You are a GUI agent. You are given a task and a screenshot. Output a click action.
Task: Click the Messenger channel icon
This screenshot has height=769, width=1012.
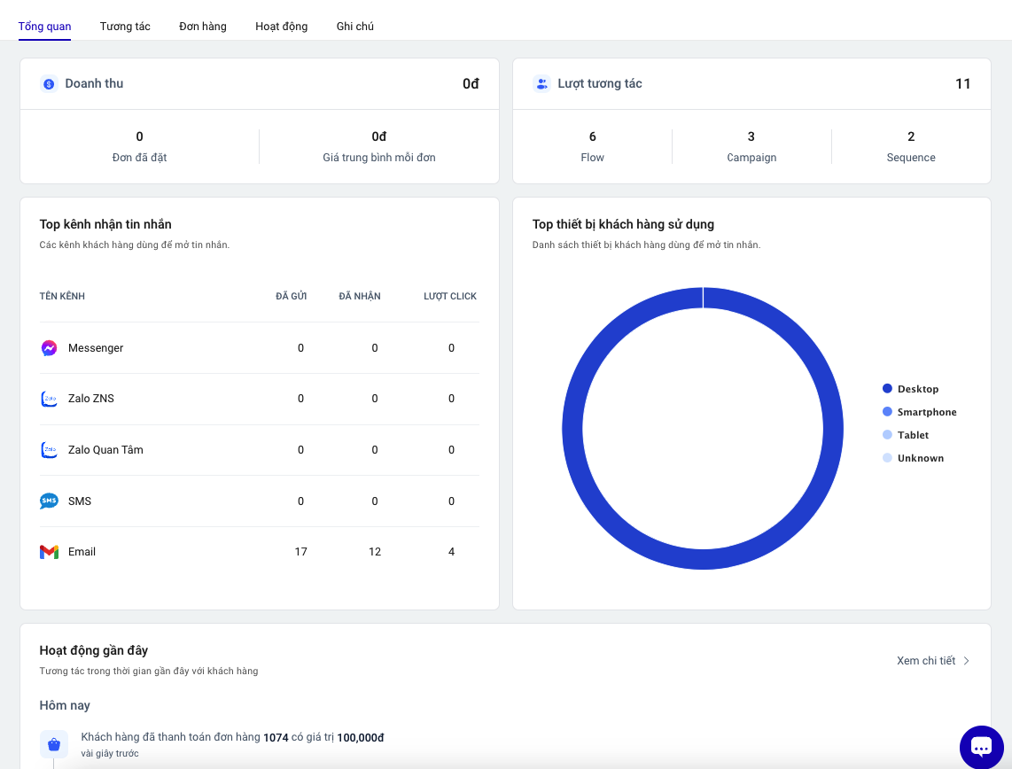[x=50, y=348]
